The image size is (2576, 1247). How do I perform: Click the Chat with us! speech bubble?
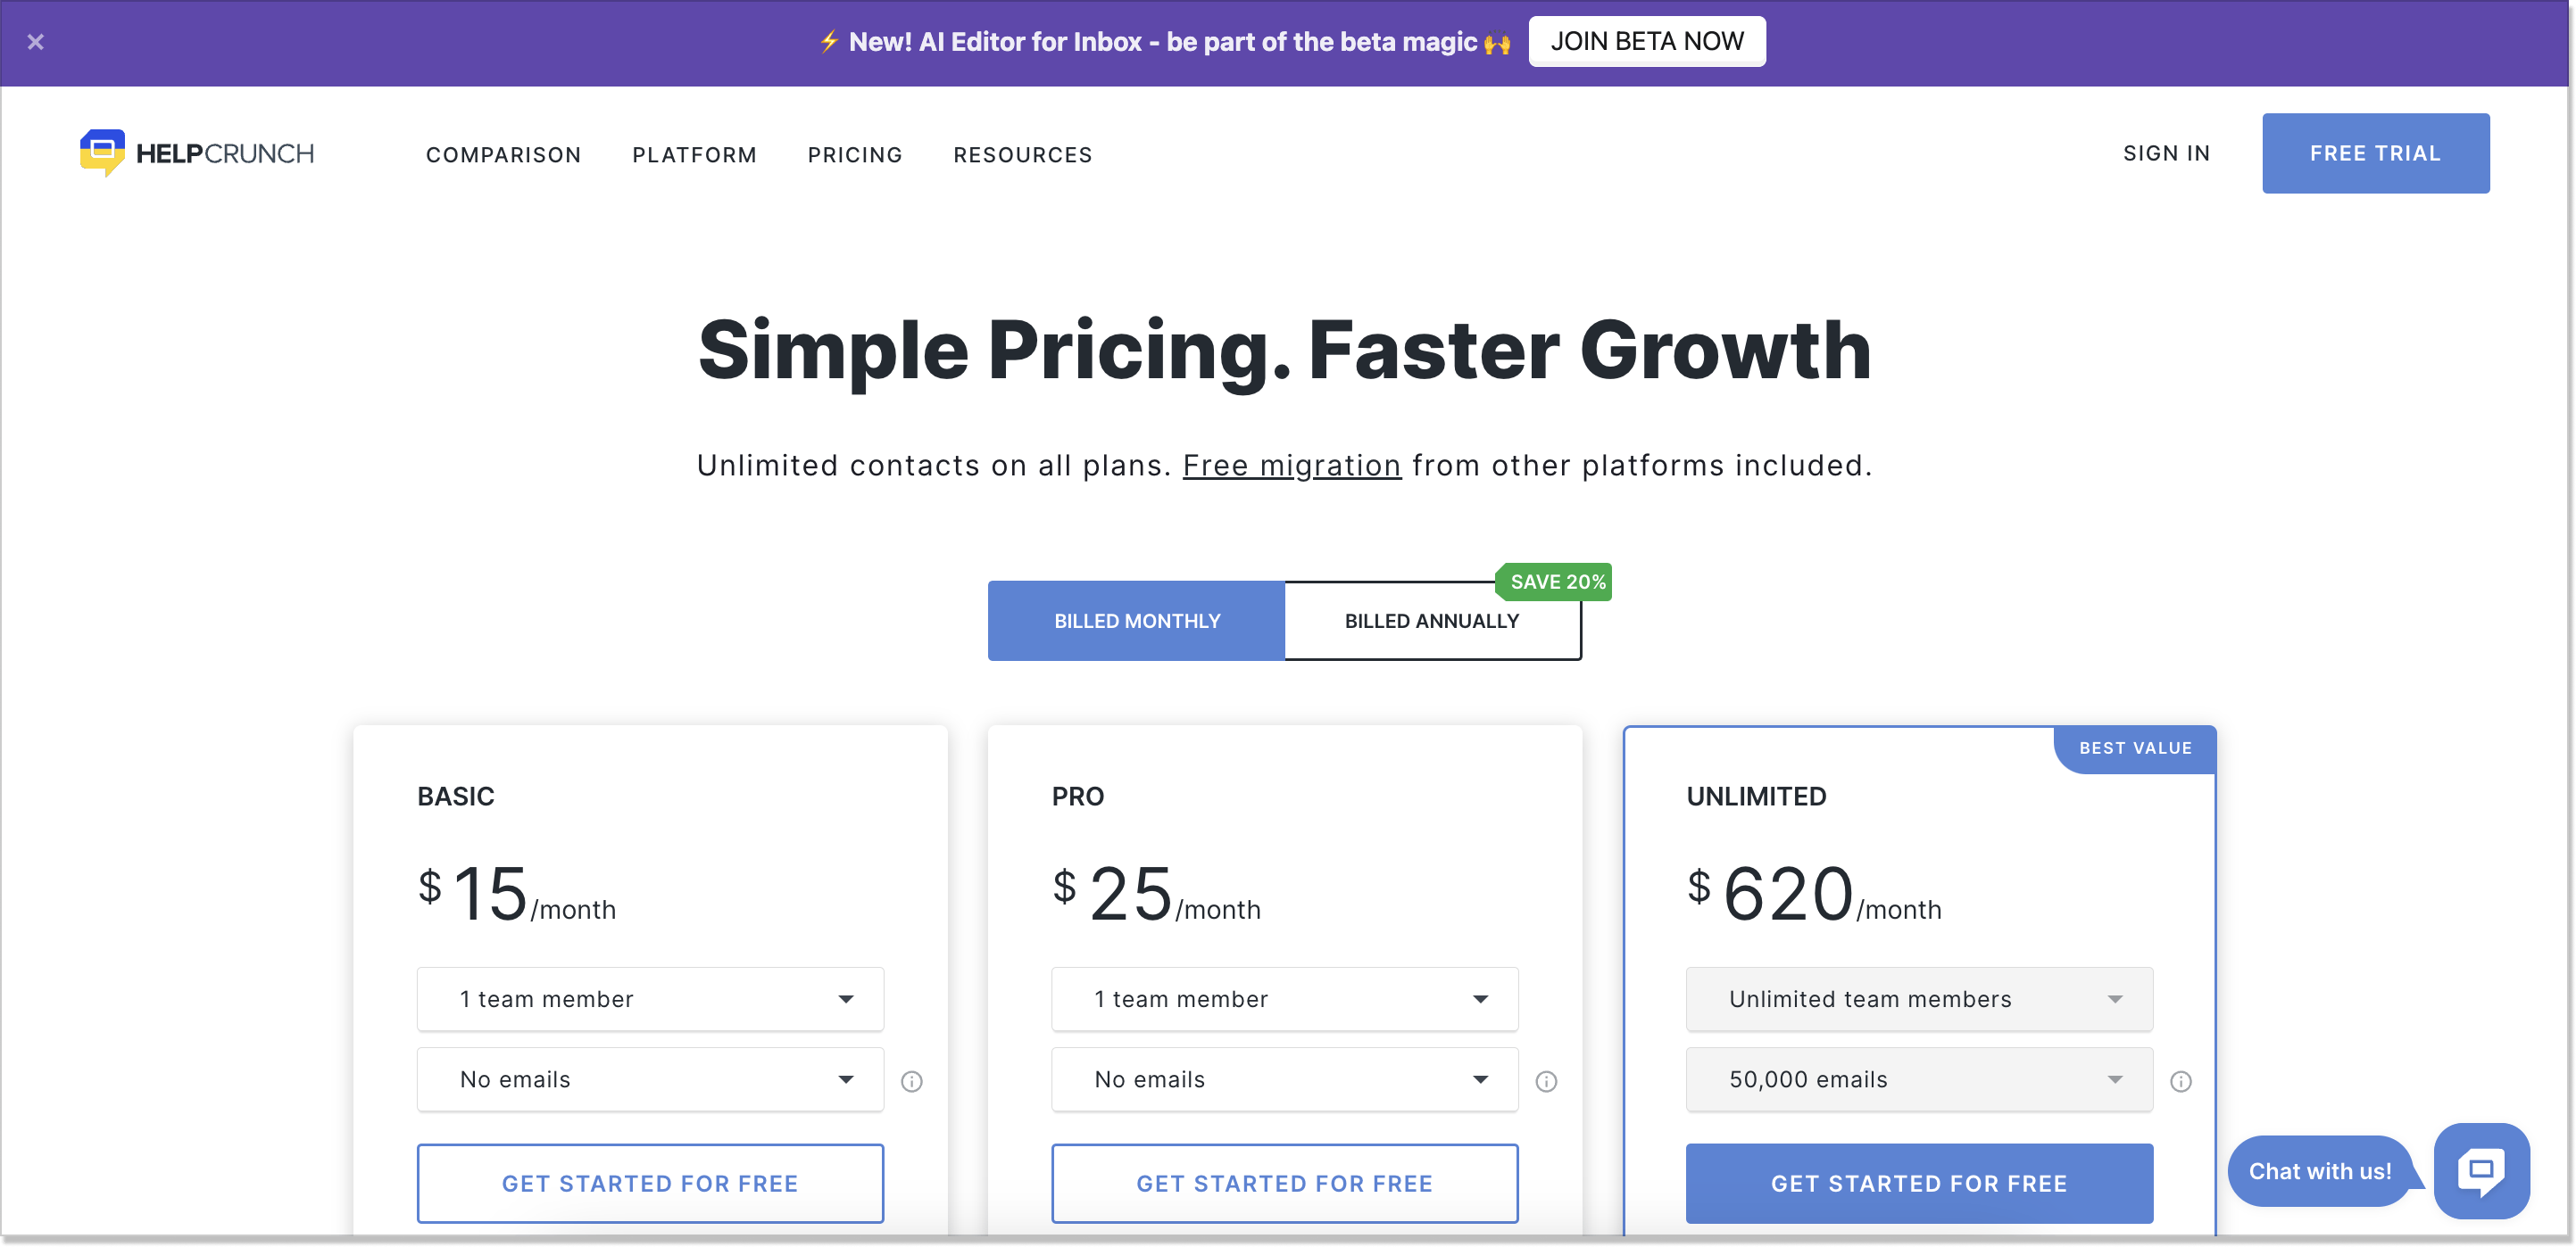click(x=2320, y=1171)
